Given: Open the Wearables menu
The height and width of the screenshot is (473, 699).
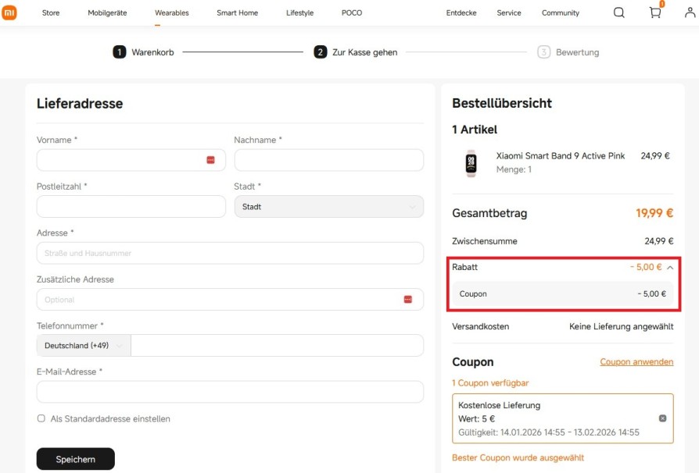Looking at the screenshot, I should coord(171,13).
